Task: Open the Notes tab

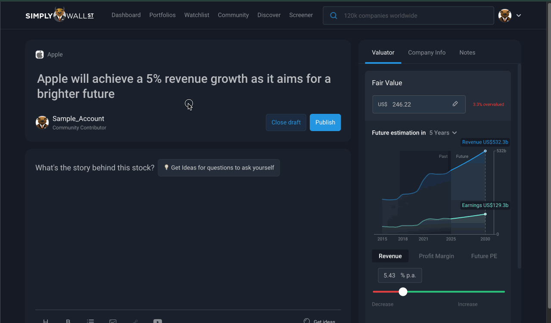Action: [467, 53]
